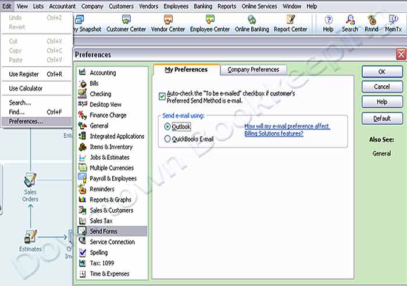Image resolution: width=407 pixels, height=286 pixels.
Task: Select the Finance Charge preferences icon
Action: 83,115
